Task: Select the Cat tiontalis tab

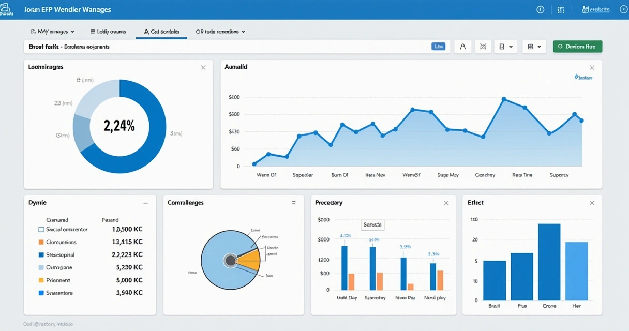Action: pyautogui.click(x=162, y=32)
